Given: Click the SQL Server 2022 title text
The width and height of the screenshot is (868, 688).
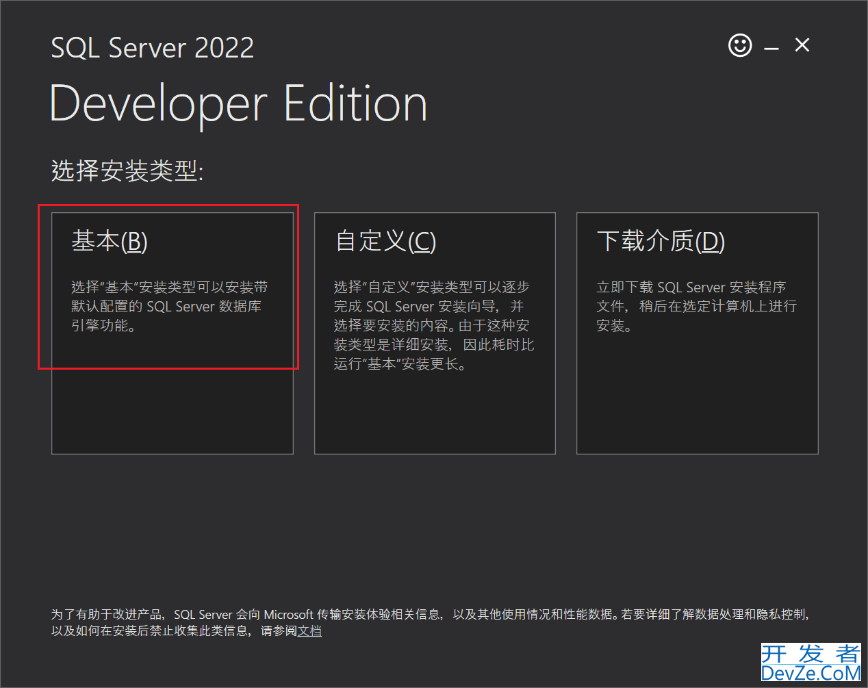Looking at the screenshot, I should (x=153, y=48).
